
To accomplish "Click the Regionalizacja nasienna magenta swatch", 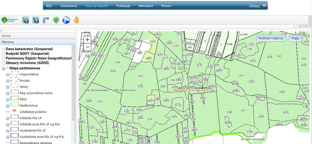I will click(15, 142).
